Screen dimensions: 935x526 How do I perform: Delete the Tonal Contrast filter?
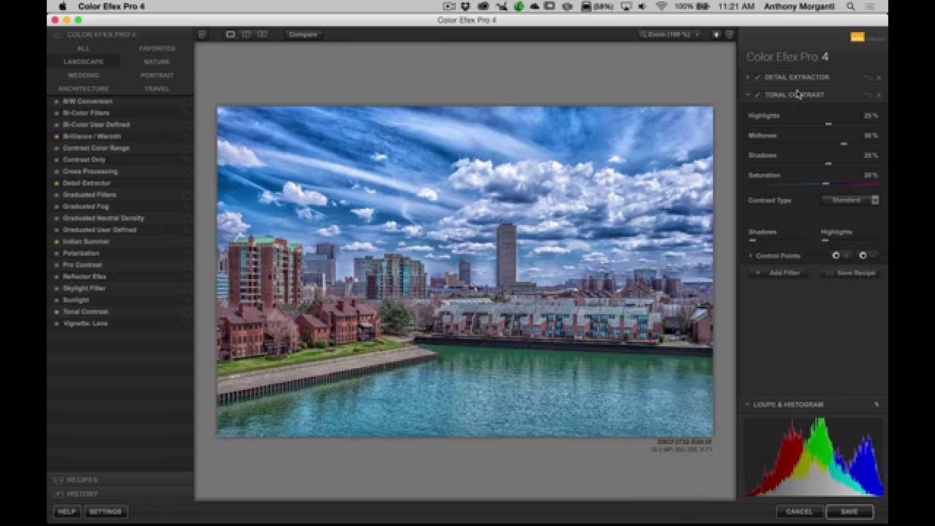click(879, 95)
